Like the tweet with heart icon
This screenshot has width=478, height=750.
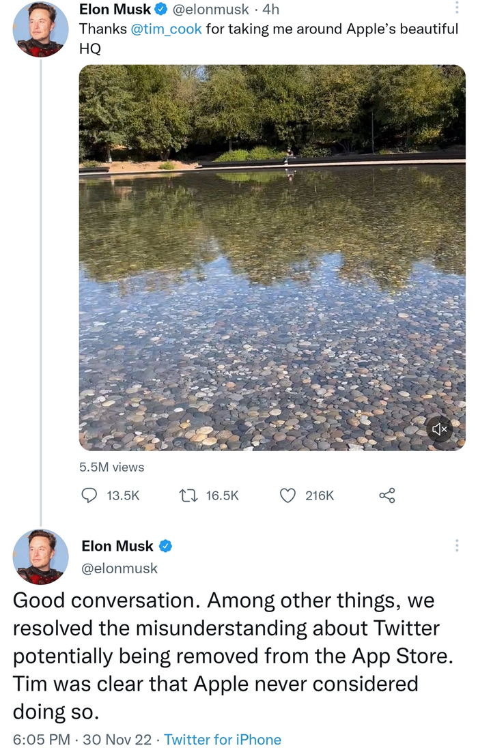coord(287,495)
